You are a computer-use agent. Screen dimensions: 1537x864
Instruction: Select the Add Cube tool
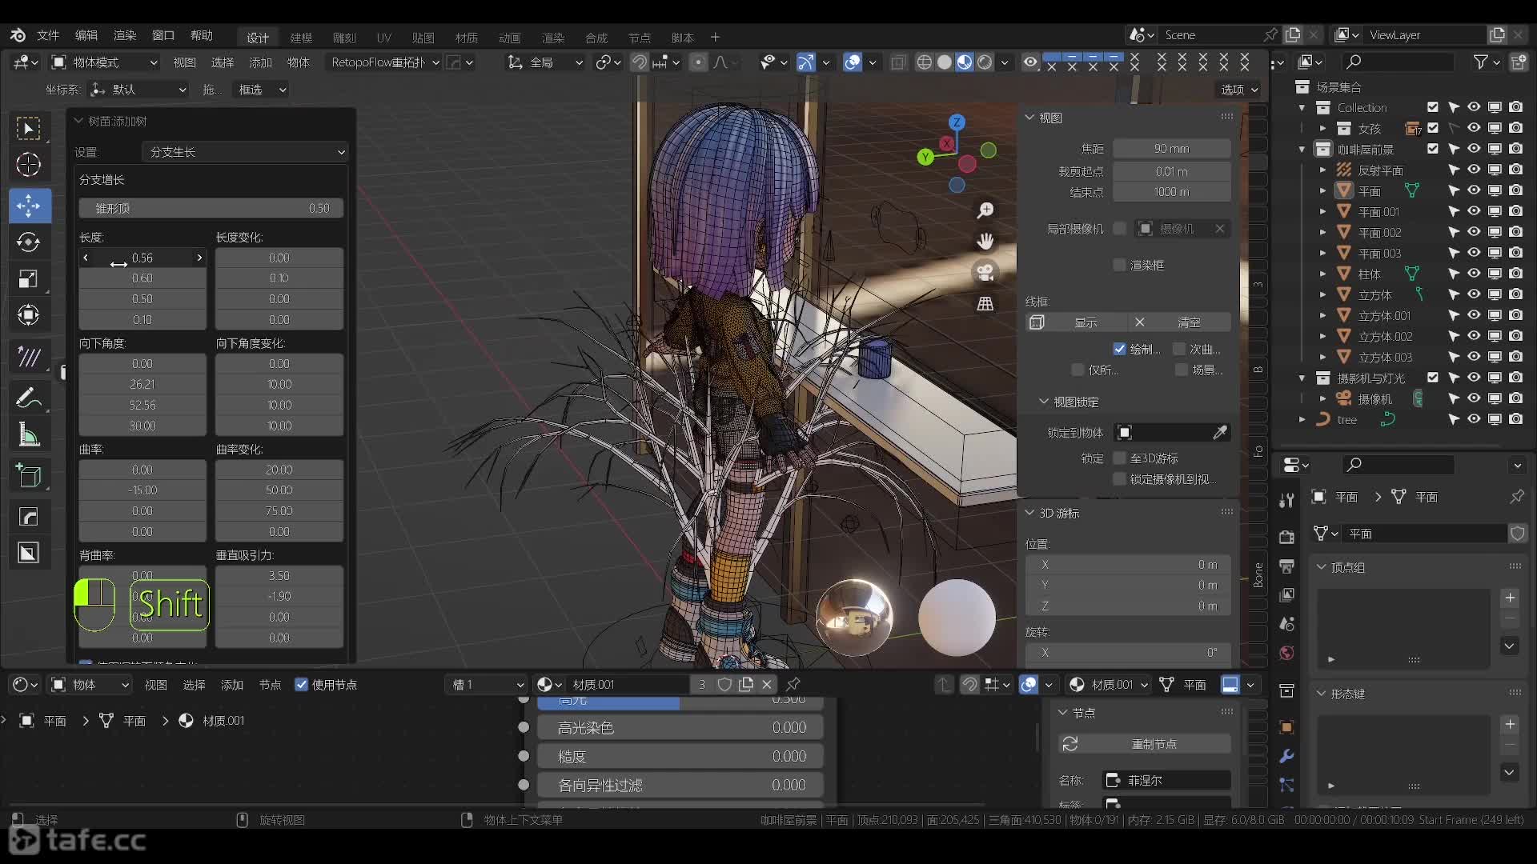[x=29, y=476]
